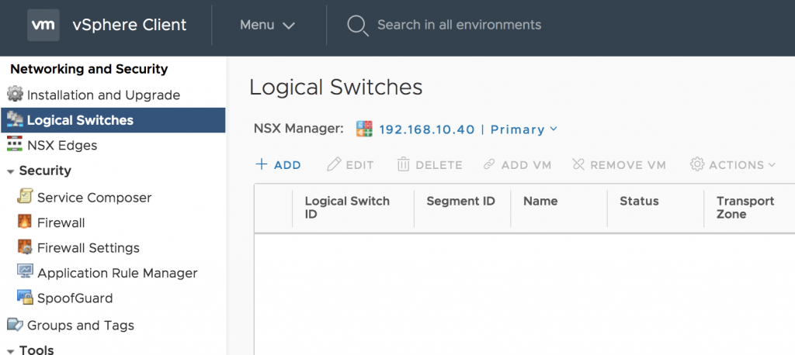Click the Firewall Settings icon
The width and height of the screenshot is (795, 355).
tap(25, 247)
